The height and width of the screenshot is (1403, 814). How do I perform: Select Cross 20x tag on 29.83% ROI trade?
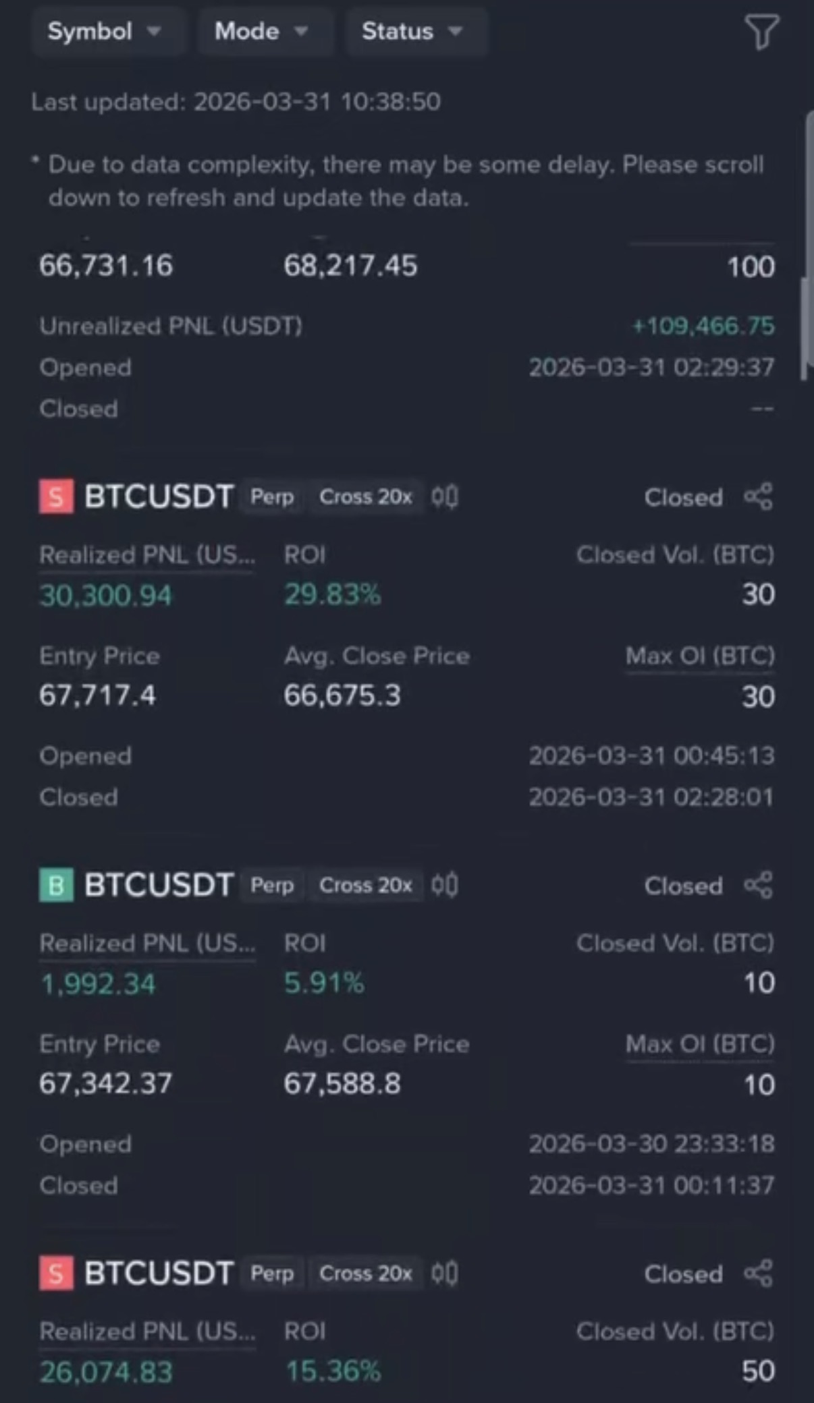365,497
